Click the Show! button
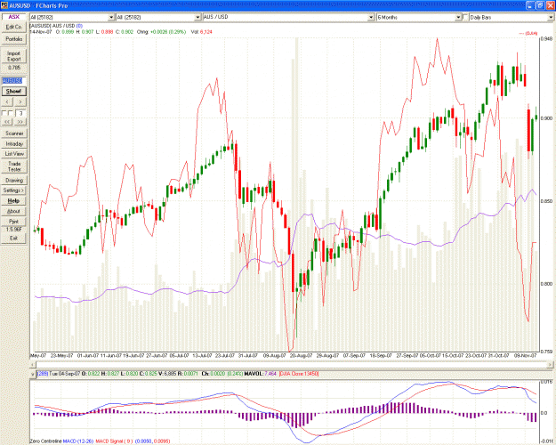The height and width of the screenshot is (445, 556). click(14, 91)
